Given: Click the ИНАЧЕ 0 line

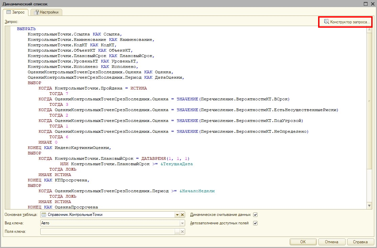Looking at the screenshot, I should [x=48, y=142].
